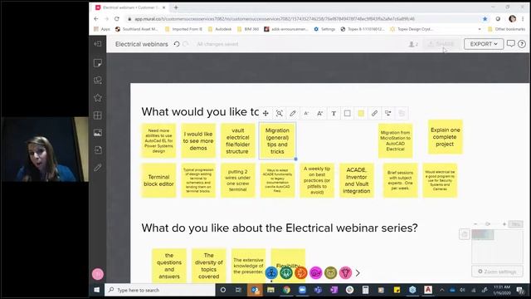The image size is (531, 299).
Task: Increase sticky note font size
Action: 319,114
